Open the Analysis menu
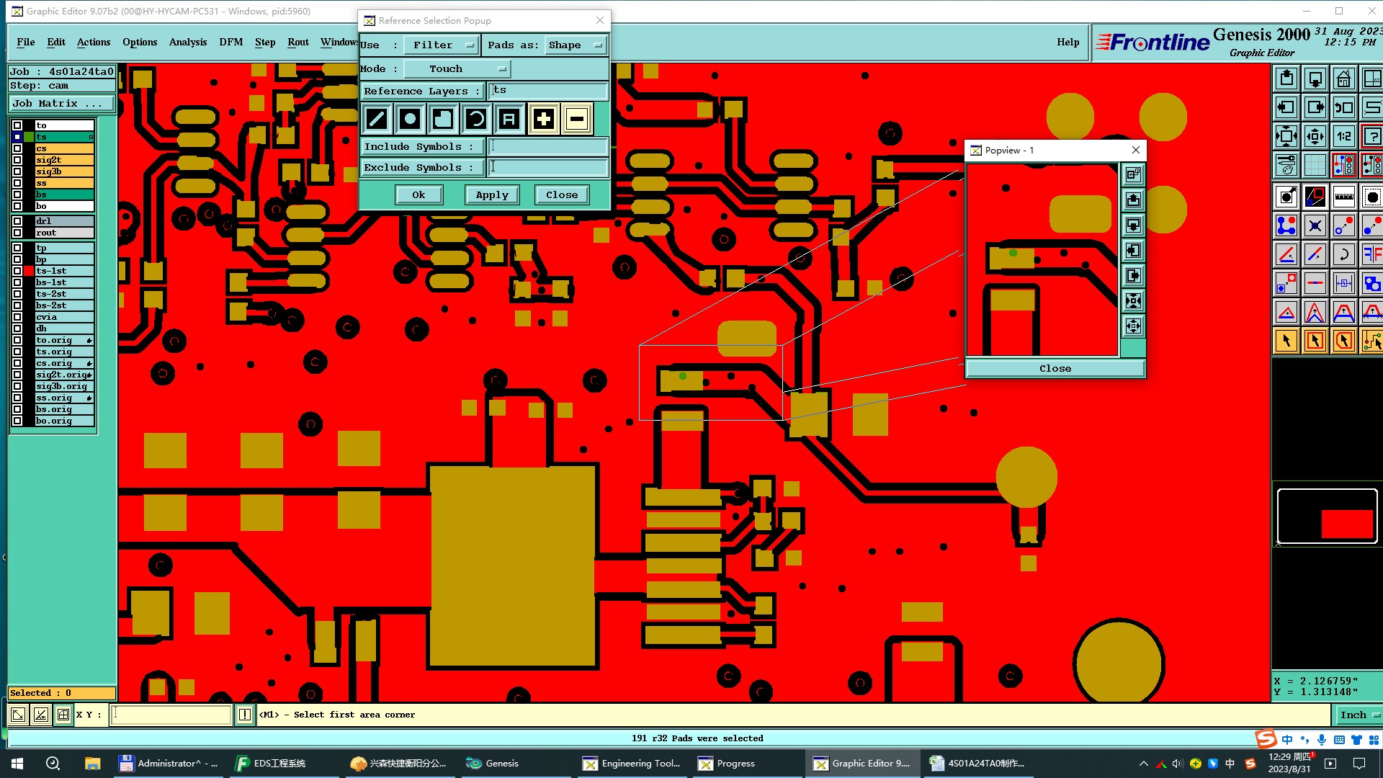This screenshot has height=778, width=1383. pyautogui.click(x=187, y=42)
